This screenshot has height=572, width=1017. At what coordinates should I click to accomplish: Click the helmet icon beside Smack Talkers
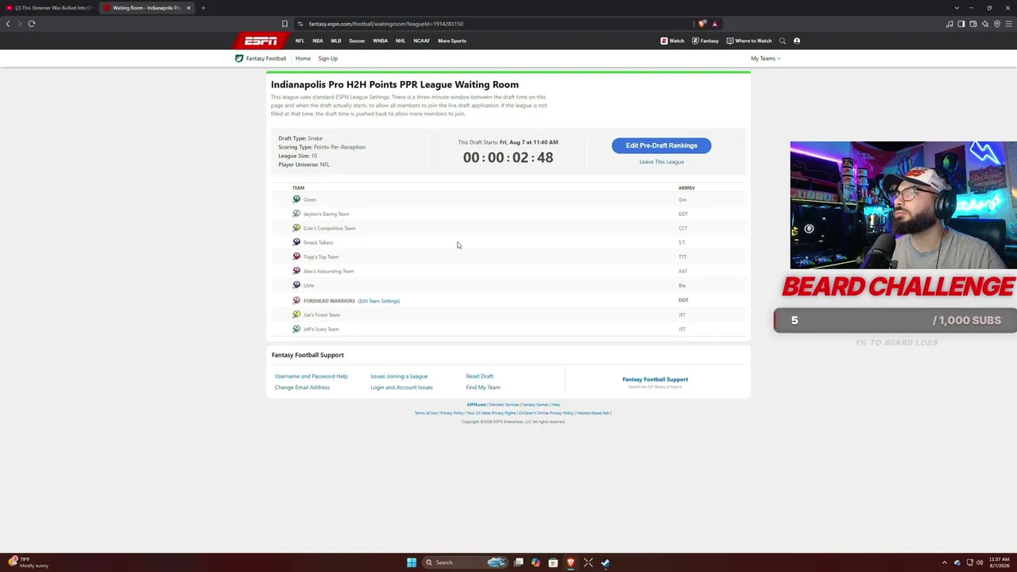click(296, 242)
